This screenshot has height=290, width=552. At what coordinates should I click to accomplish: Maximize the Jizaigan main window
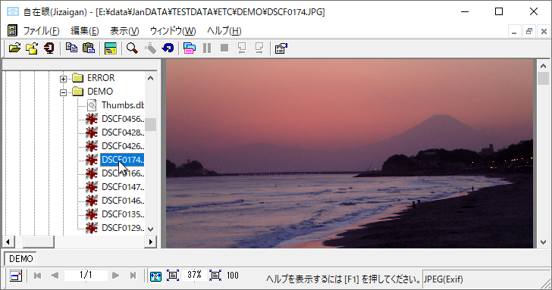499,11
